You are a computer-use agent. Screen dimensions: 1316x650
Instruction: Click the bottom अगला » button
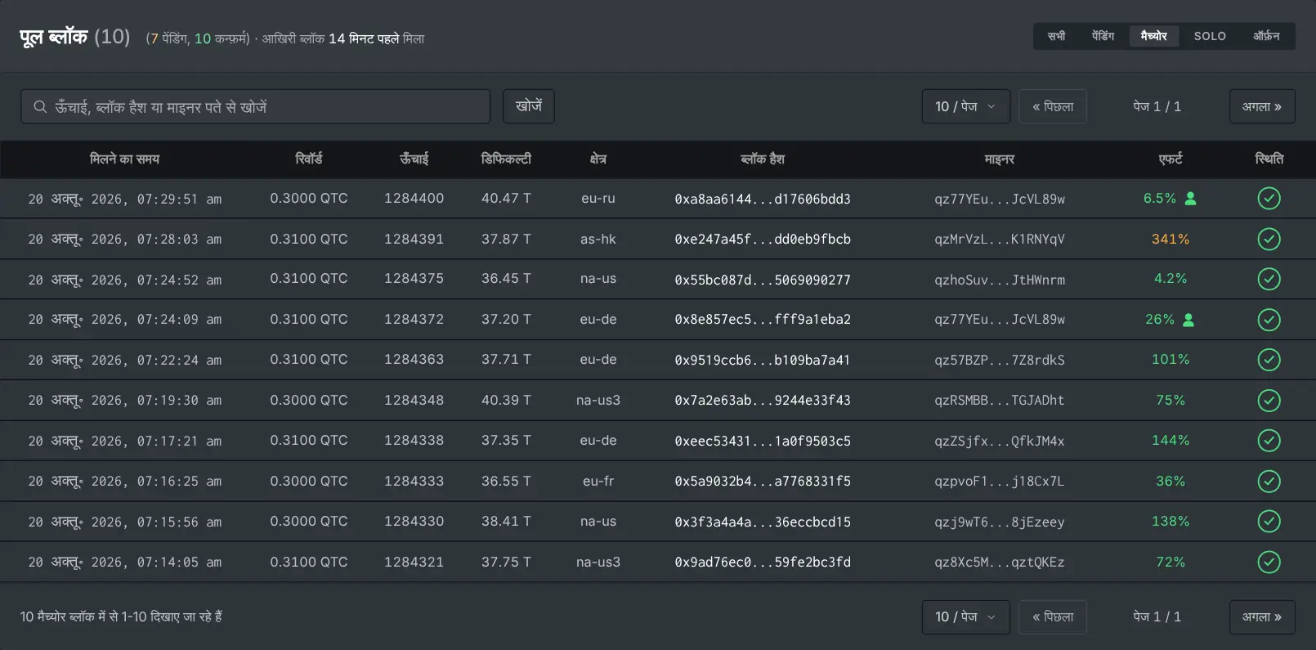point(1262,616)
